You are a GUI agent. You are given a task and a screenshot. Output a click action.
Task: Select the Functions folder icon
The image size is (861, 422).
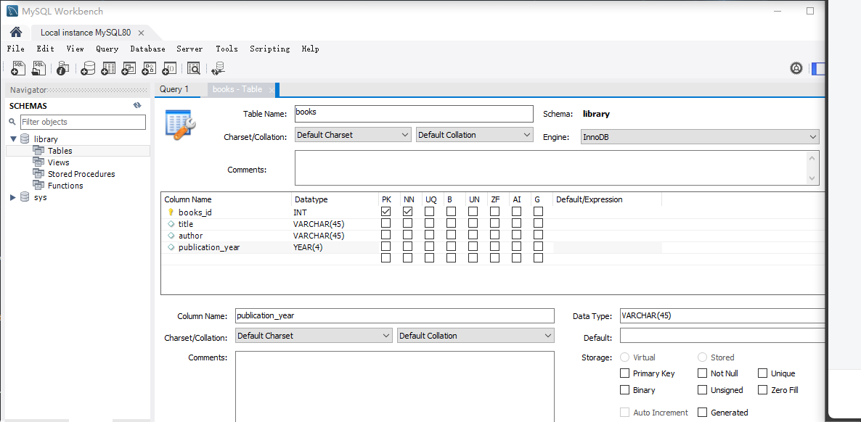38,185
